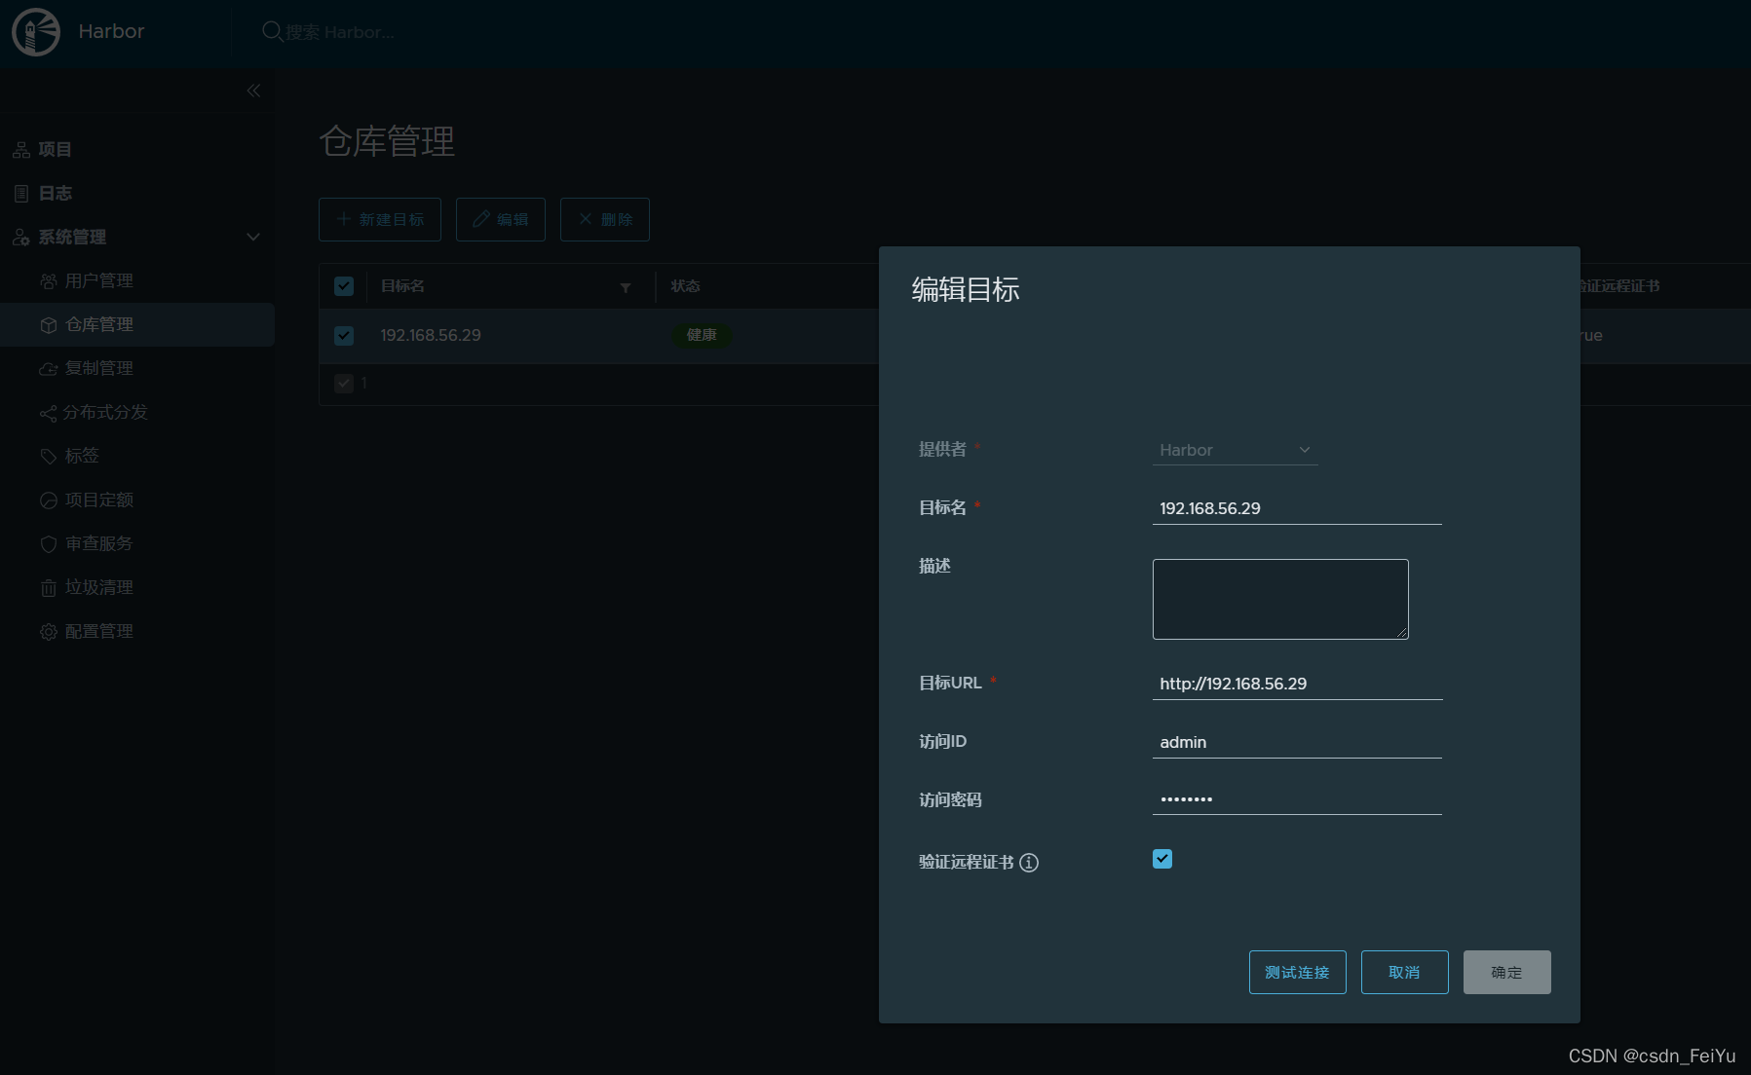Click the 系统管理 administration icon

21,238
